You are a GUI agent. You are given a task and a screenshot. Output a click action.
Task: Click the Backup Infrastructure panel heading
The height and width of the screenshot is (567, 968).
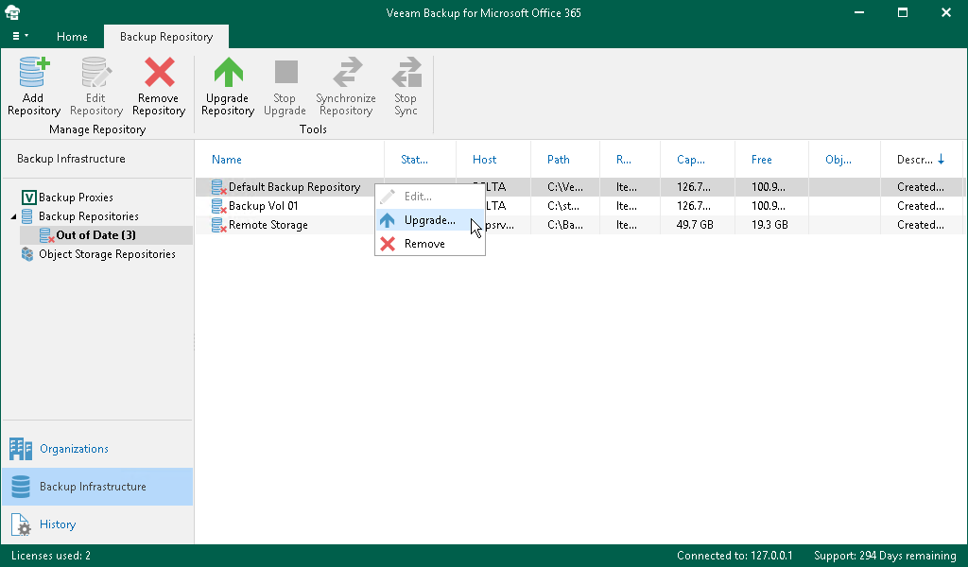(x=71, y=159)
